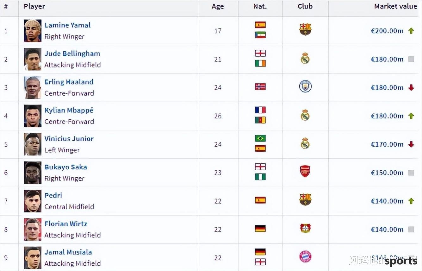
Task: Click Bukayo Saka's portrait thumbnail
Action: [33, 173]
